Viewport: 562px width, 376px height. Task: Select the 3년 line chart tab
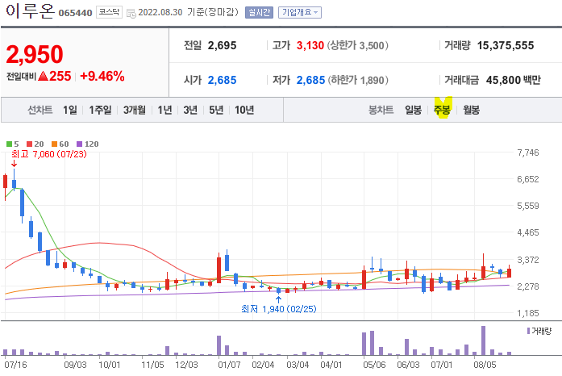(190, 110)
